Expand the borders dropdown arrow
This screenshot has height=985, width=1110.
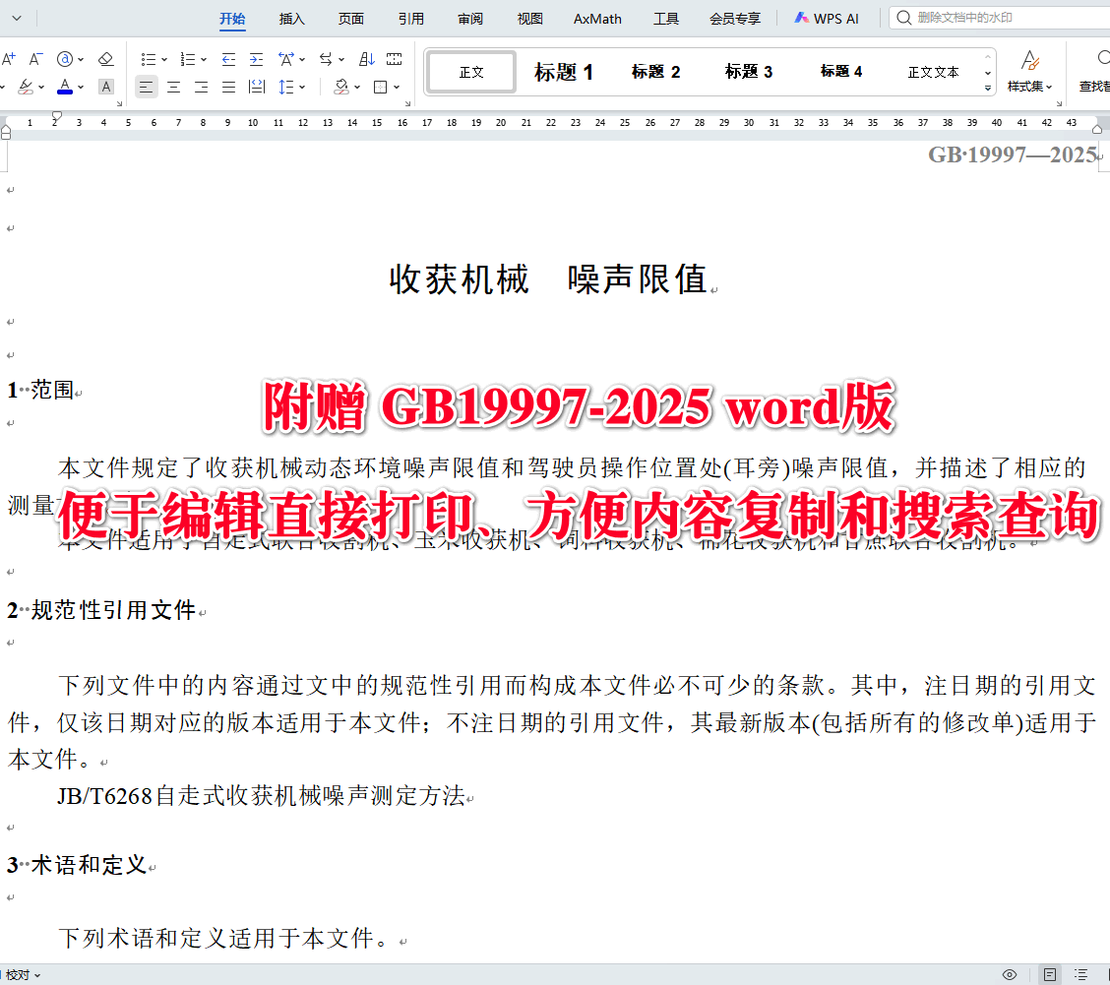(x=397, y=87)
